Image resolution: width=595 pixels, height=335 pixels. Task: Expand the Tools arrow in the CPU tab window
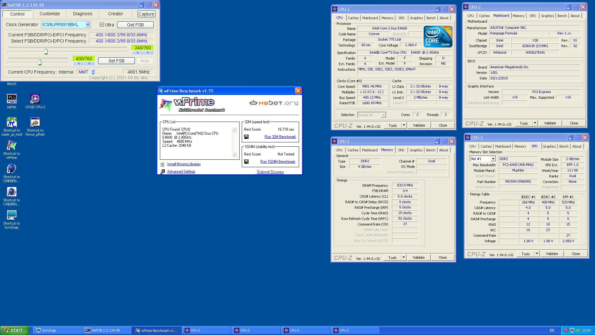point(403,125)
